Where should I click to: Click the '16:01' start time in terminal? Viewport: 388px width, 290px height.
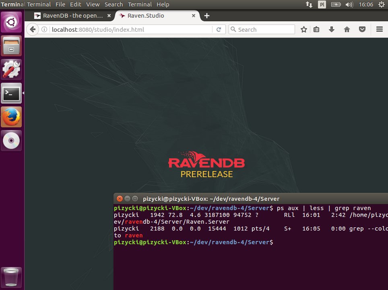pyautogui.click(x=311, y=215)
